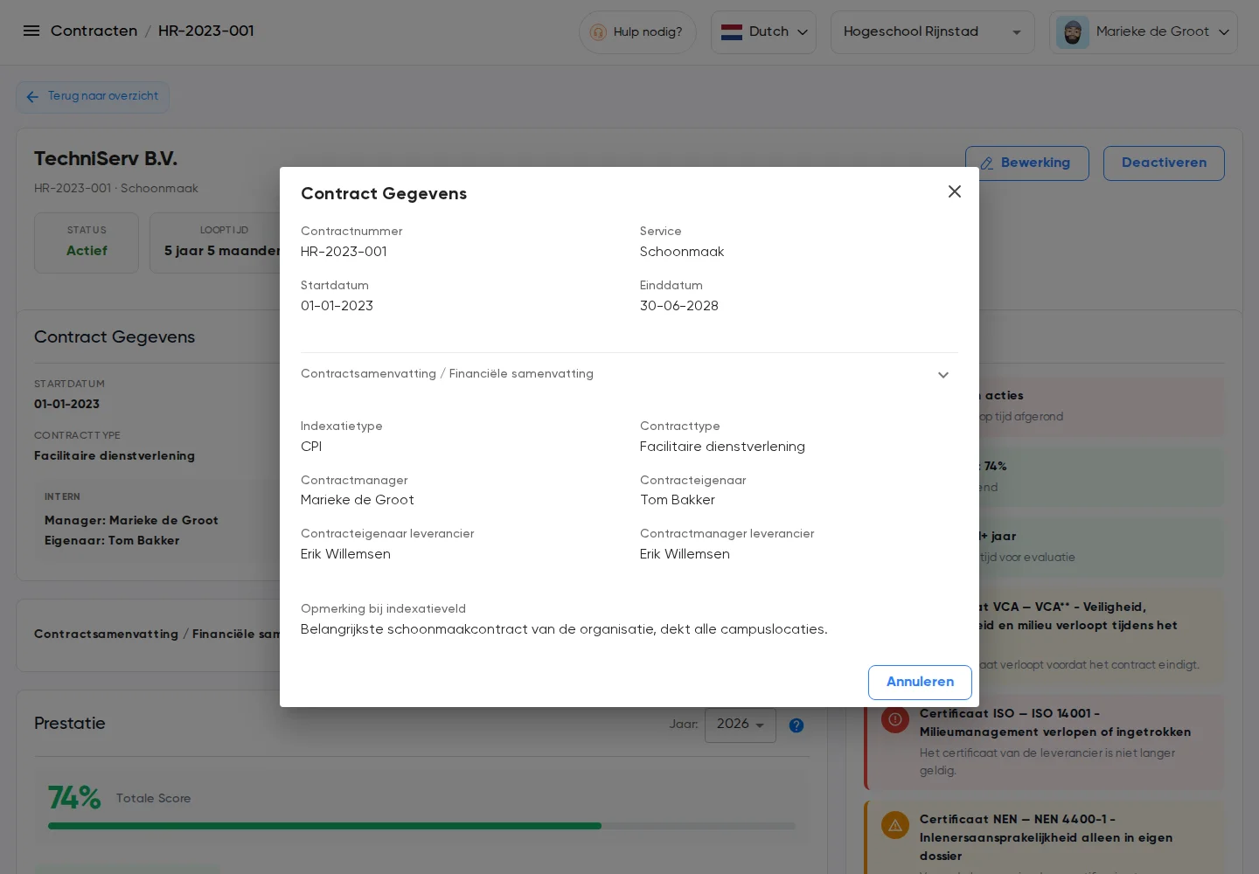Click Contractmanager leverancier value Erik Willemsen
The width and height of the screenshot is (1259, 874).
pyautogui.click(x=685, y=554)
